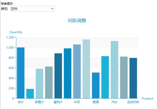Viewport: 157px width, 109px height.
Task: Select the tallest light blue bar right of 牛奶
Action: click(x=86, y=69)
